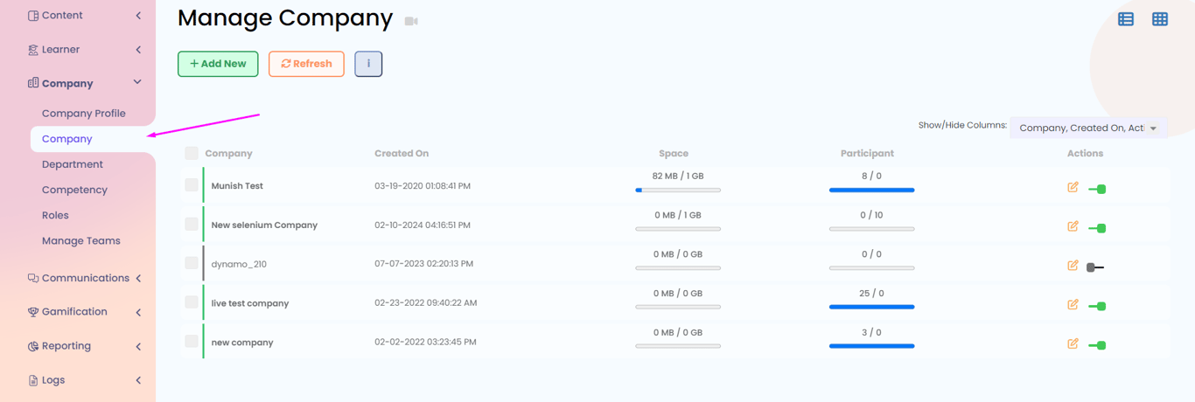Expand the Content menu chevron
The image size is (1195, 402).
(x=138, y=16)
